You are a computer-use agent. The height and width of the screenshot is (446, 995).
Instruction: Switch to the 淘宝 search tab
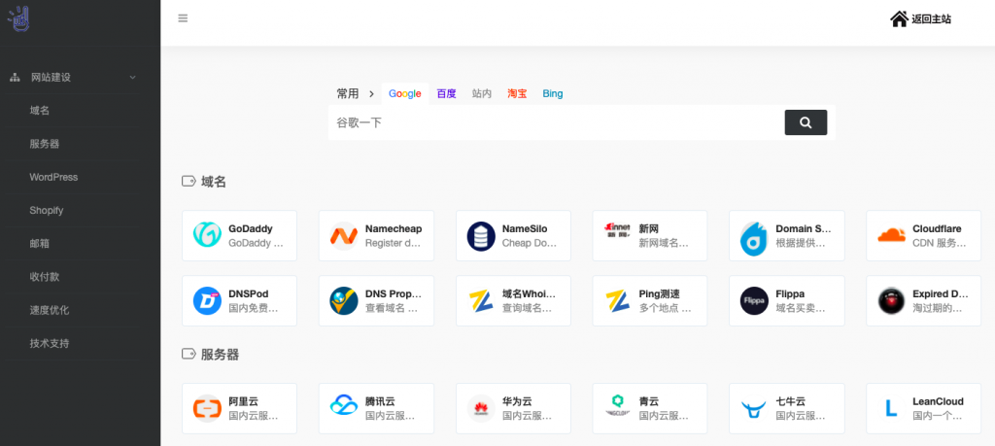tap(517, 94)
